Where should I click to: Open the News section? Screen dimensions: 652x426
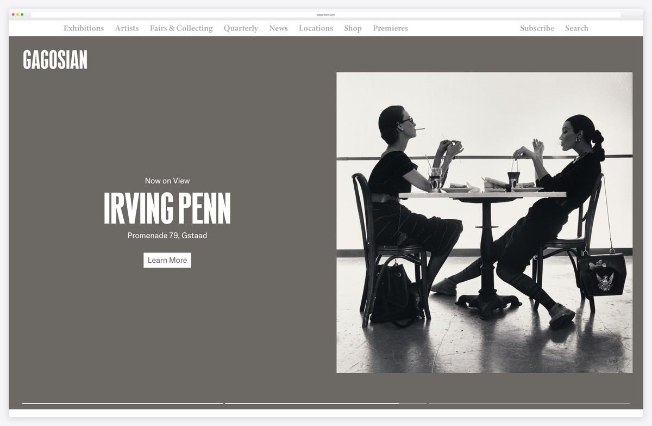click(278, 28)
